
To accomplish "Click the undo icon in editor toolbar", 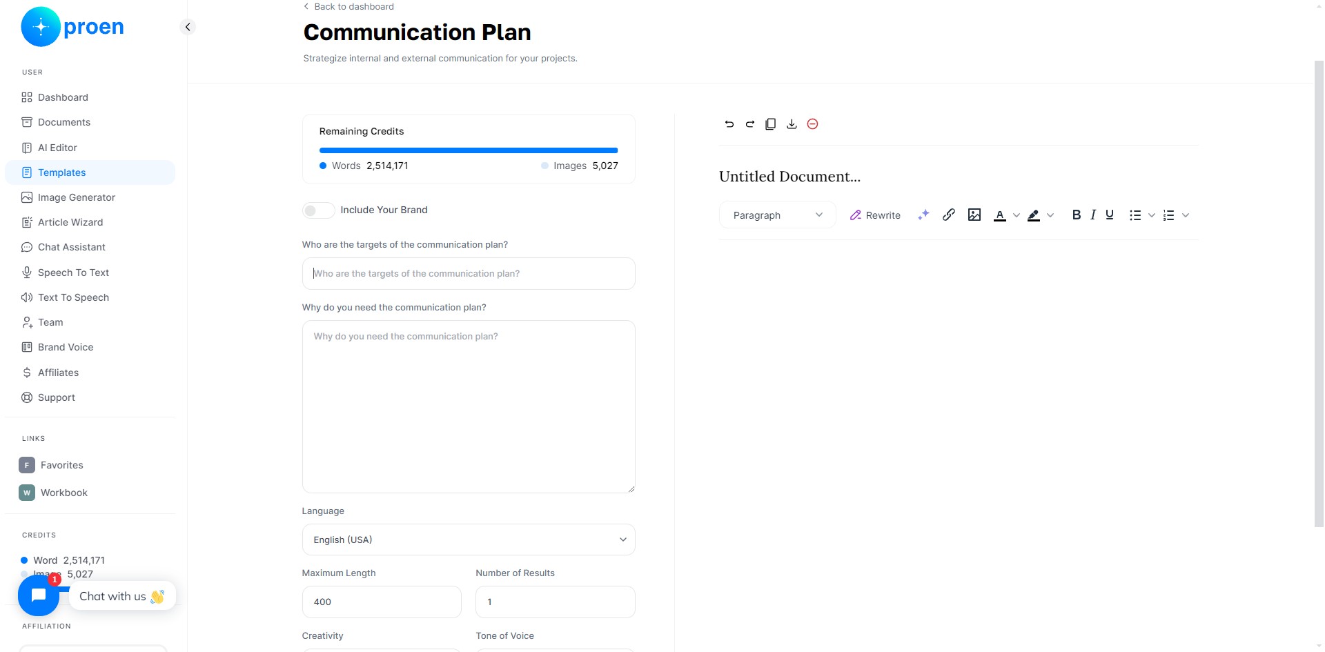I will (729, 124).
